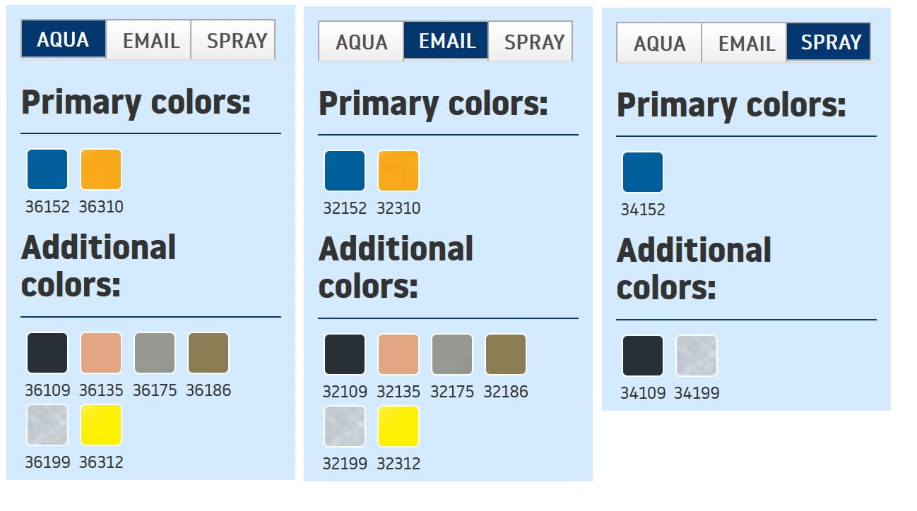Image resolution: width=917 pixels, height=511 pixels.
Task: Click blue swatch 34152 in SPRAY panel
Action: coord(643,172)
